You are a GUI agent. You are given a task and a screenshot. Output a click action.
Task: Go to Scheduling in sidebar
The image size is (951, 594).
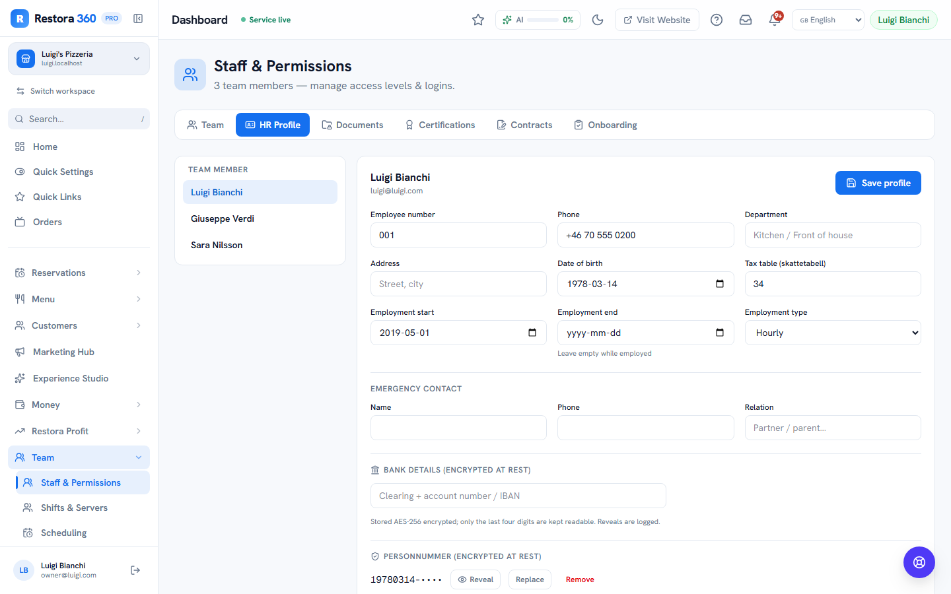point(83,533)
